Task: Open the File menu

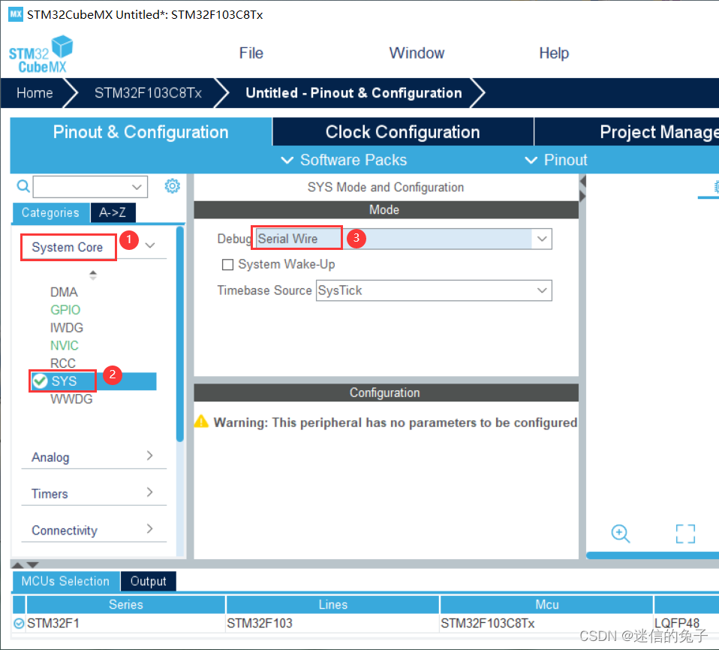Action: pyautogui.click(x=251, y=53)
